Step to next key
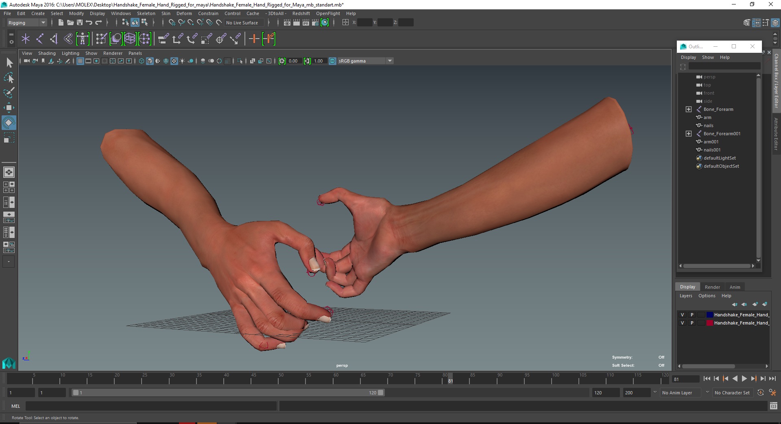 pyautogui.click(x=753, y=379)
